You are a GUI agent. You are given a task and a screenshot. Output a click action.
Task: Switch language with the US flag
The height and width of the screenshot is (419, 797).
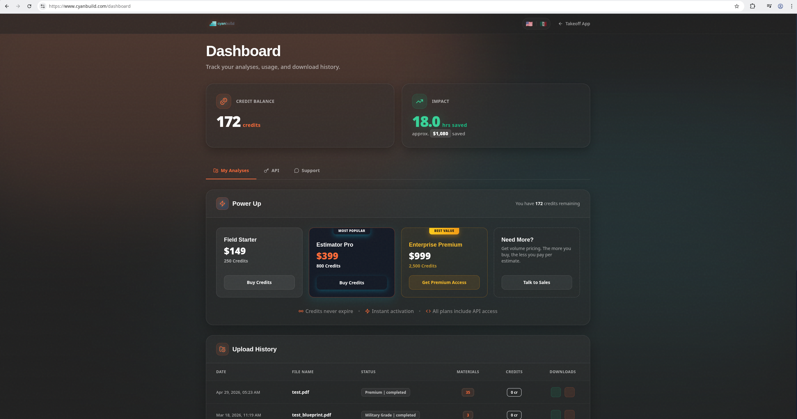[x=529, y=24]
